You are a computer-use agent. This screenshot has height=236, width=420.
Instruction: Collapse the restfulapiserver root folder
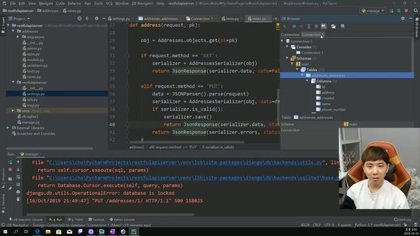click(x=9, y=26)
